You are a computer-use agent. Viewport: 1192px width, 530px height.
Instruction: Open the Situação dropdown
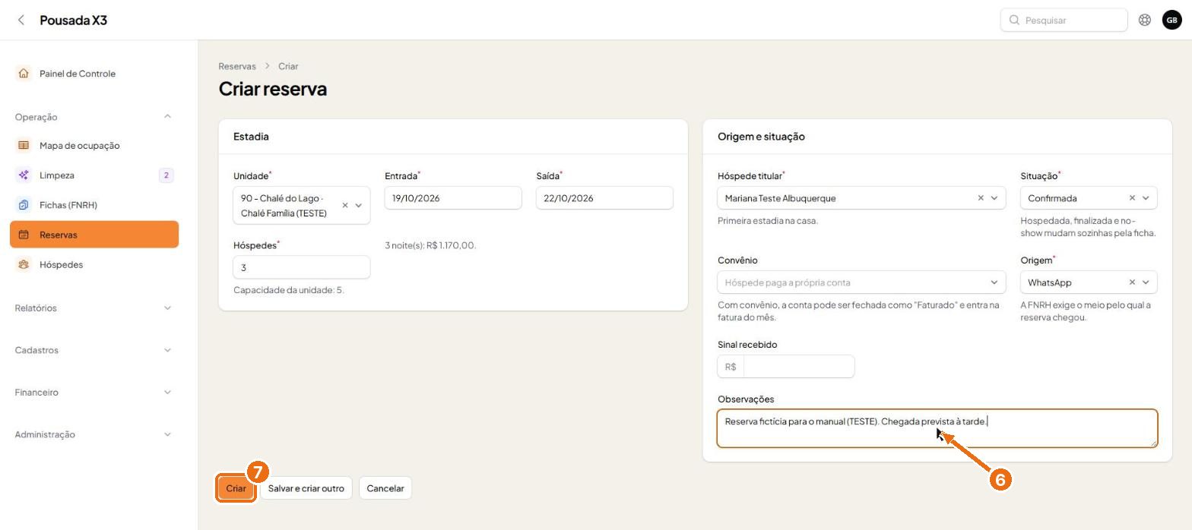point(1146,198)
